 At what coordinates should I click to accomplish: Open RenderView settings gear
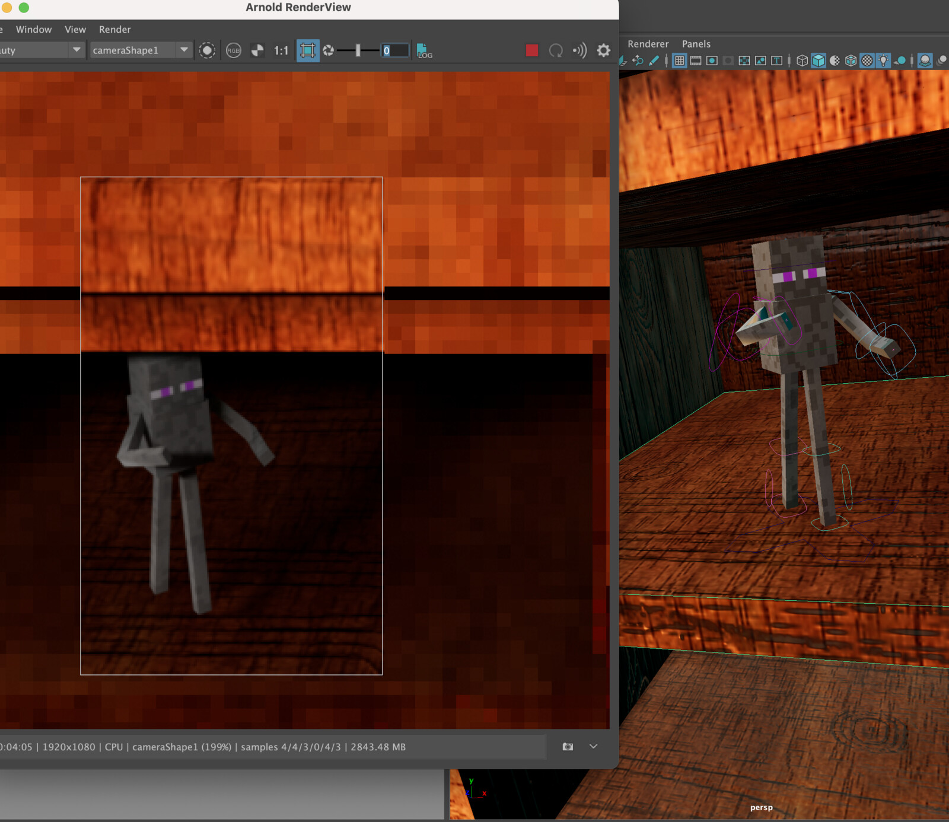click(603, 50)
